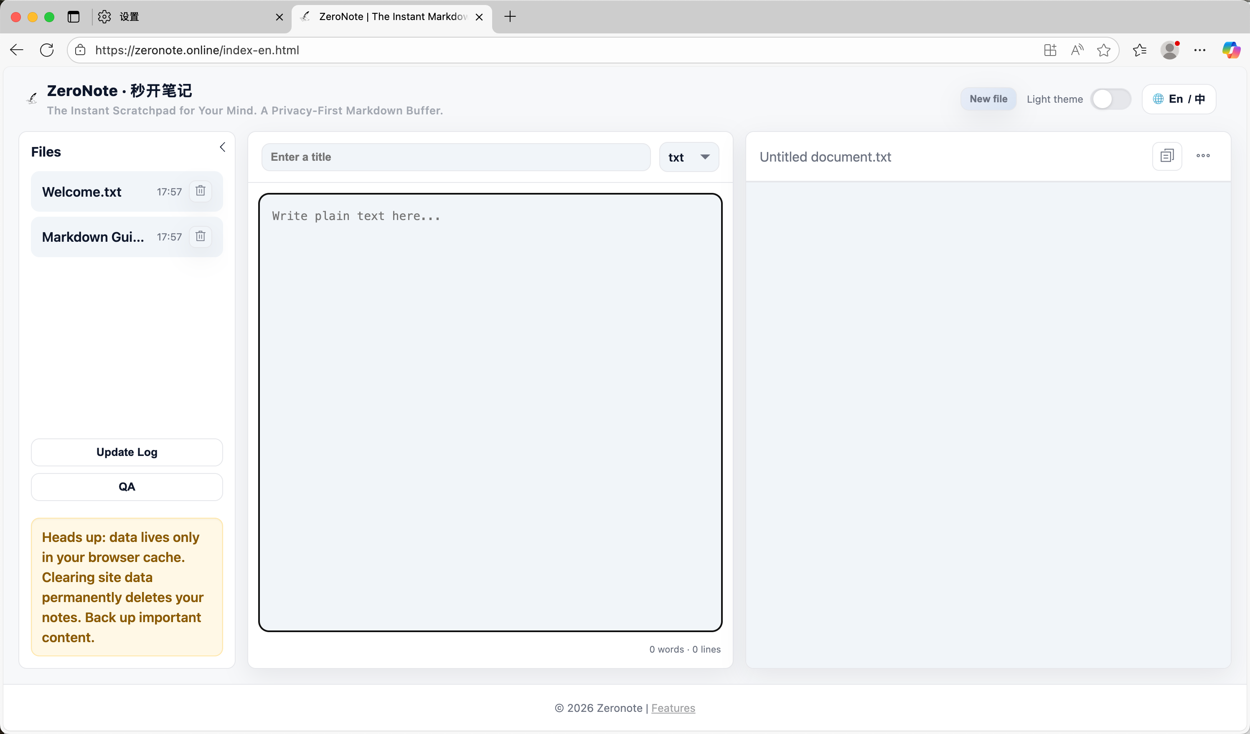Image resolution: width=1250 pixels, height=734 pixels.
Task: Open the Copilot icon in browser toolbar
Action: point(1231,50)
